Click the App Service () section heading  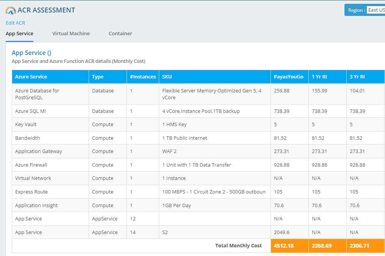31,53
